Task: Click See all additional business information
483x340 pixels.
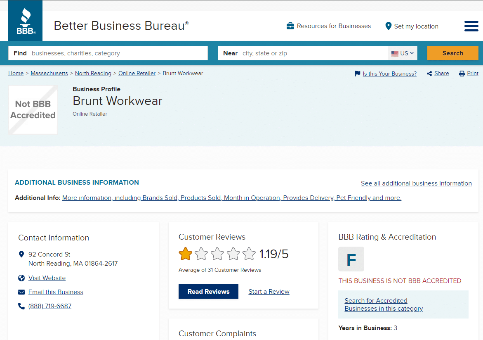Action: [x=416, y=183]
